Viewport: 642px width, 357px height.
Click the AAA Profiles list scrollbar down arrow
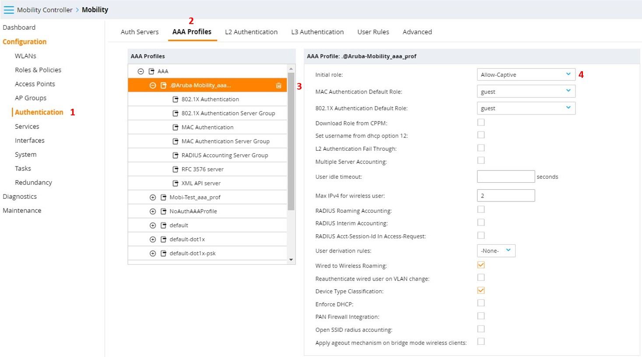291,260
